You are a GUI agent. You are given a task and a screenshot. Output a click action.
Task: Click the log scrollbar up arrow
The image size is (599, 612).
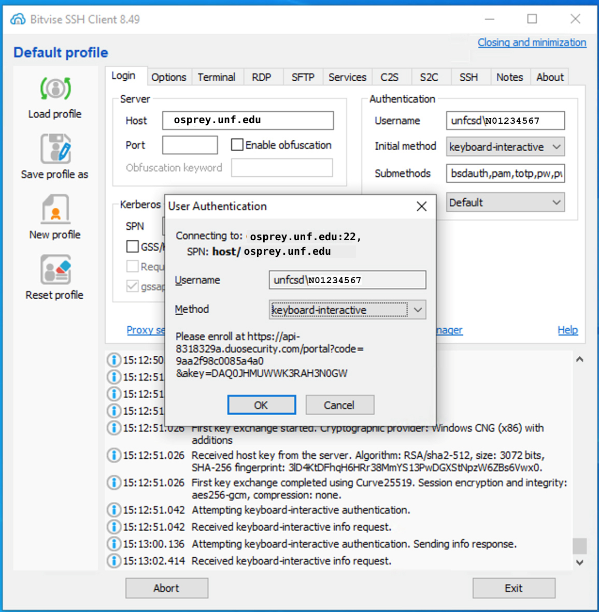click(x=579, y=359)
